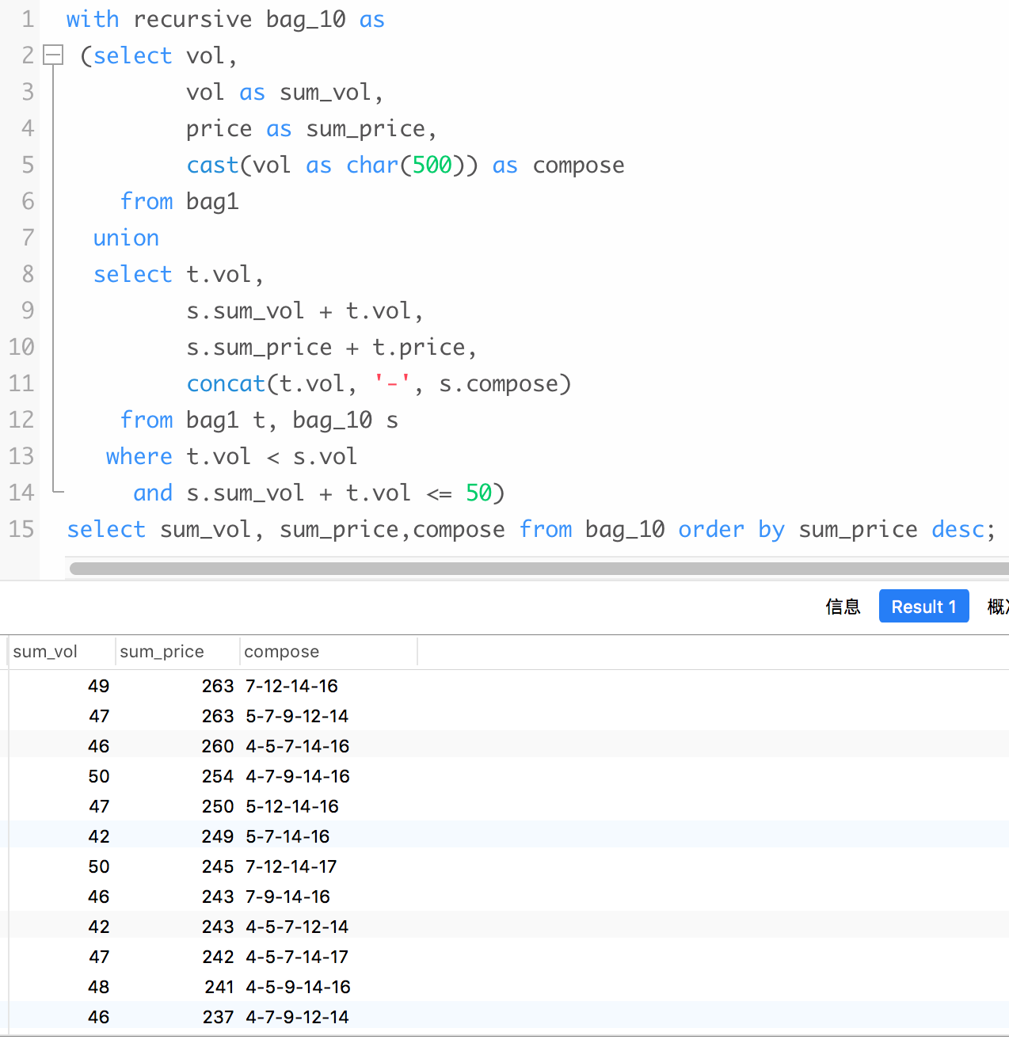Click the sum_price cell 241
Image resolution: width=1009 pixels, height=1047 pixels.
[x=219, y=987]
